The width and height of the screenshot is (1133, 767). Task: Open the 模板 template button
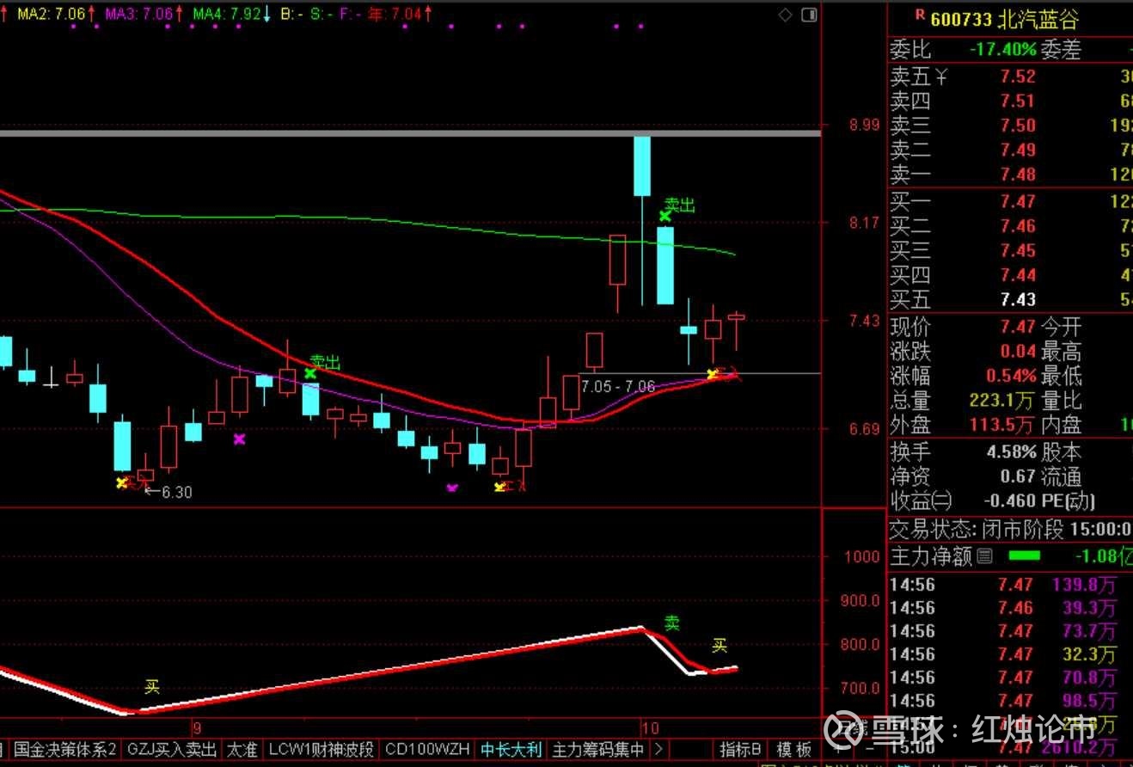pyautogui.click(x=793, y=749)
